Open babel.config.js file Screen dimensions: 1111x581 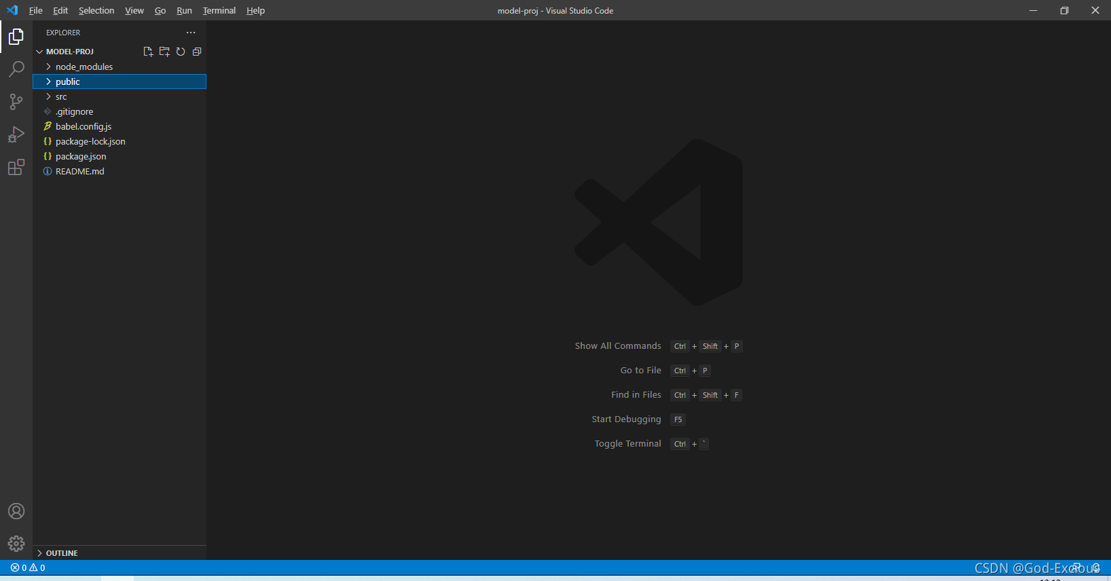click(x=120, y=126)
